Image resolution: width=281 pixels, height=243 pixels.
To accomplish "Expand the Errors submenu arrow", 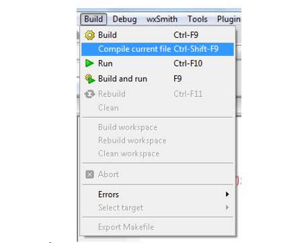I will pos(227,195).
